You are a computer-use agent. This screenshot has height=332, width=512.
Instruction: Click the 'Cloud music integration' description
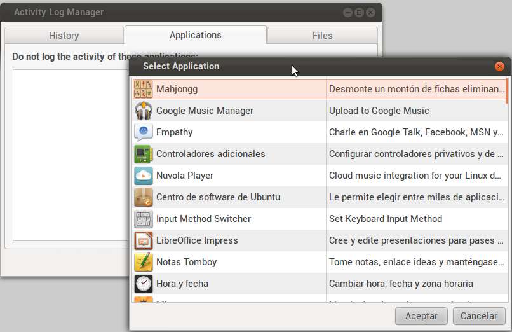pos(415,176)
